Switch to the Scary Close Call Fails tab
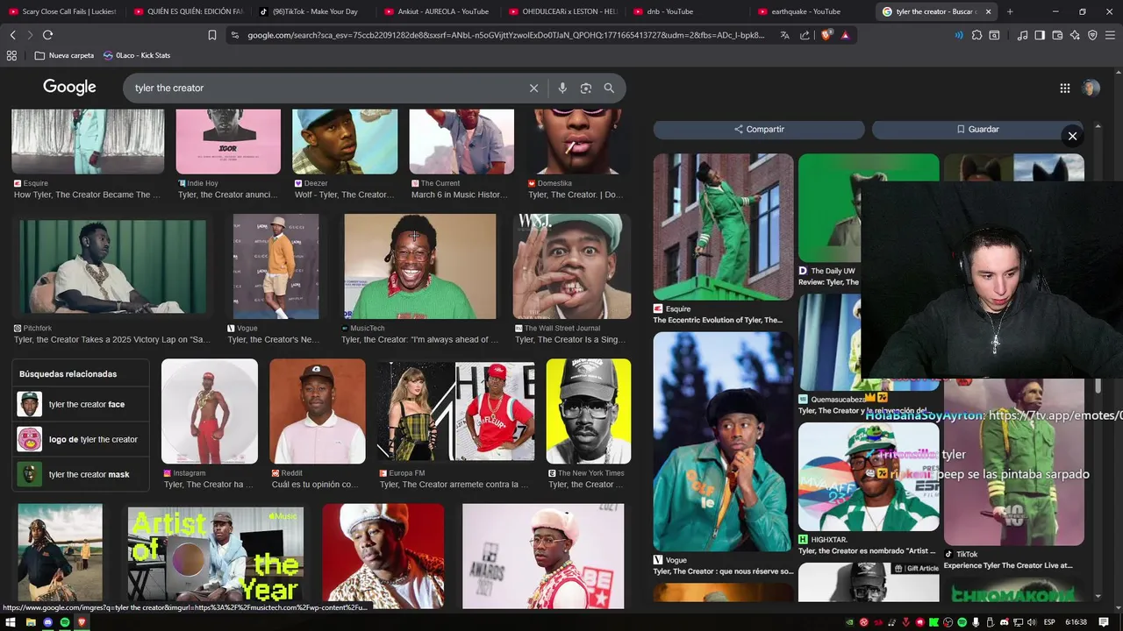 click(x=63, y=11)
